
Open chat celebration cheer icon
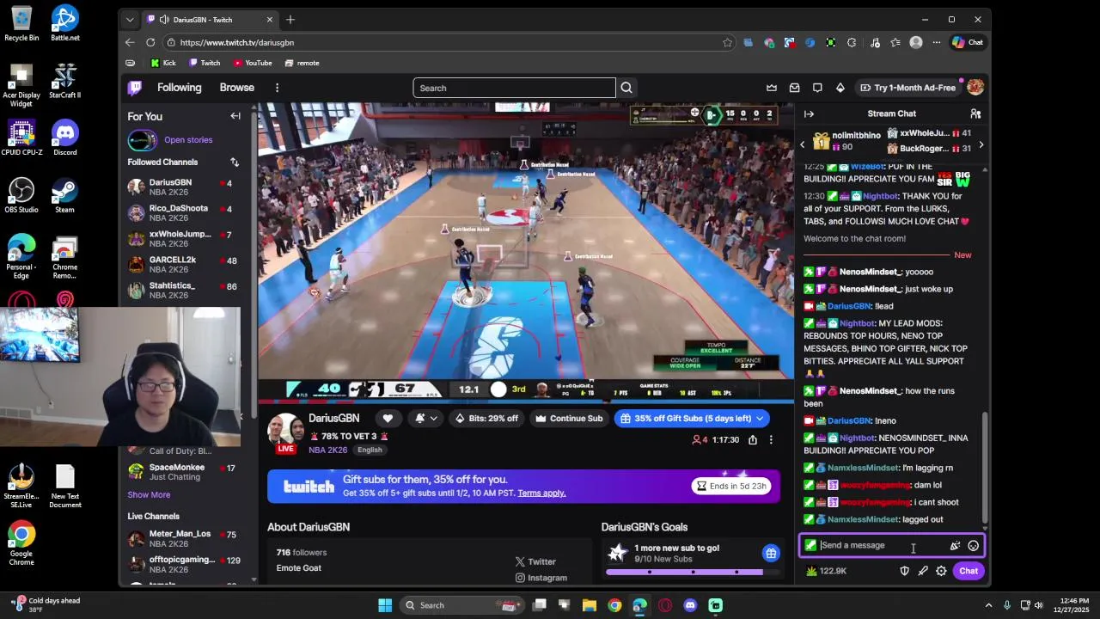[x=955, y=545]
